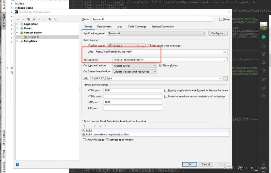Close the Run/Debug Configurations dialog
The width and height of the screenshot is (271, 173).
pyautogui.click(x=229, y=12)
